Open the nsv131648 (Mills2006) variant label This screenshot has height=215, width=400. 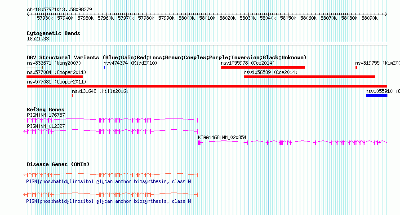click(100, 91)
